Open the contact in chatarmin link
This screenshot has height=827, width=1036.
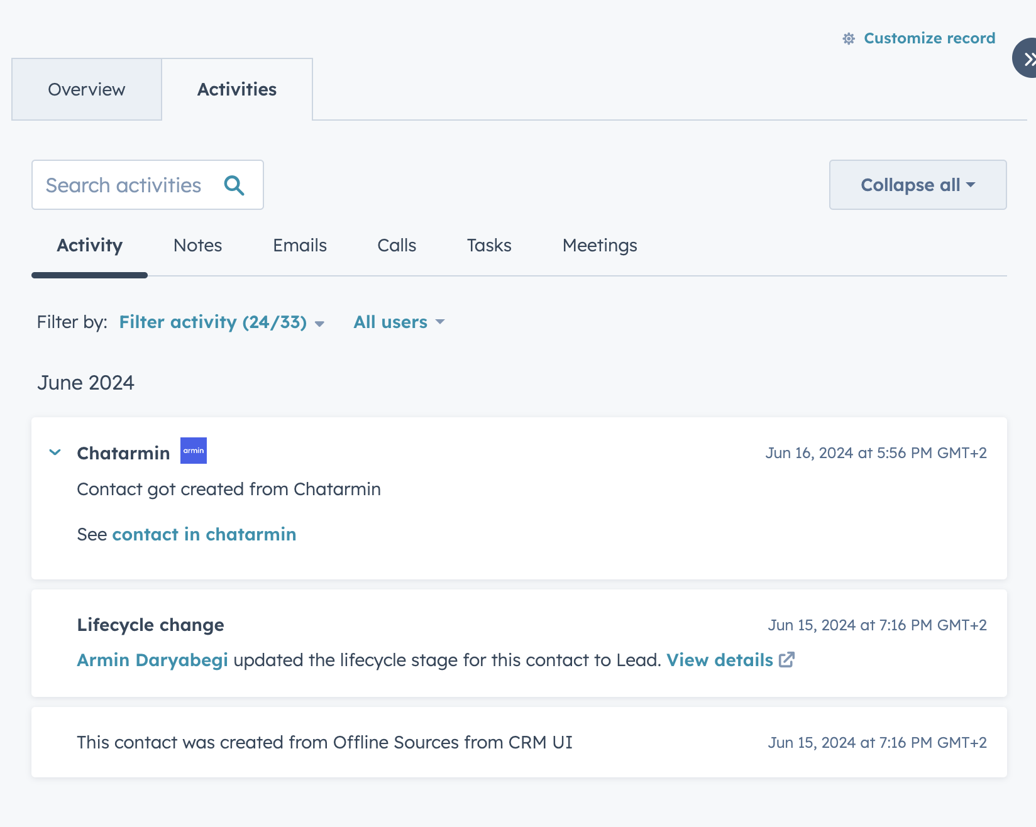[x=204, y=534]
